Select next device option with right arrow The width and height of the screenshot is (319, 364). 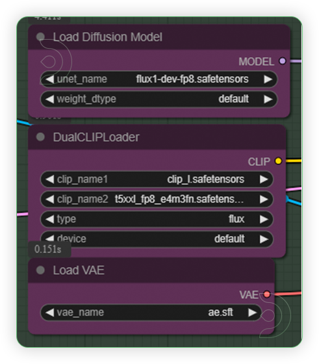pos(264,239)
